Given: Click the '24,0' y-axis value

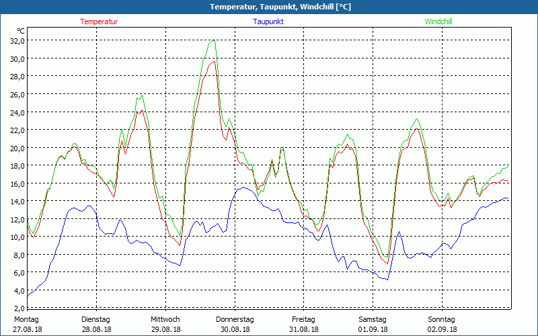Looking at the screenshot, I should (17, 112).
